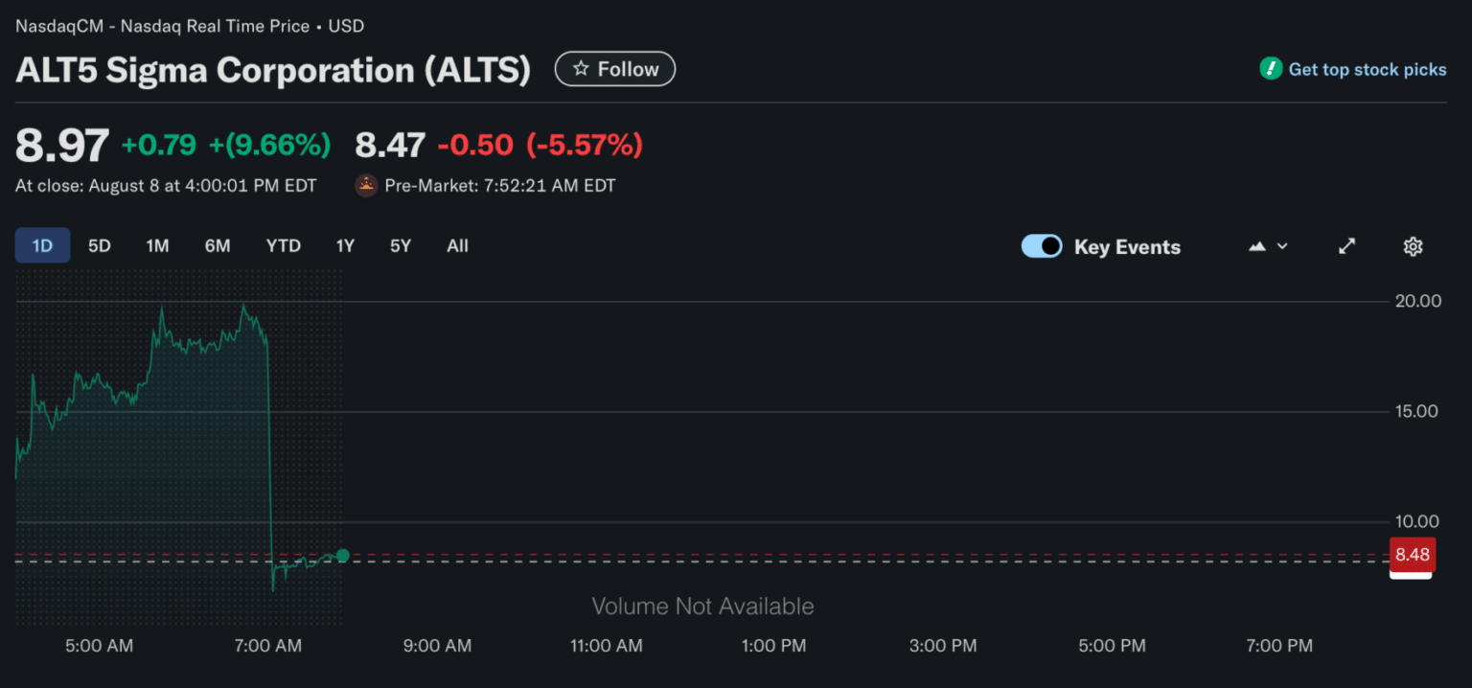Toggle Key Events off

pyautogui.click(x=1042, y=246)
